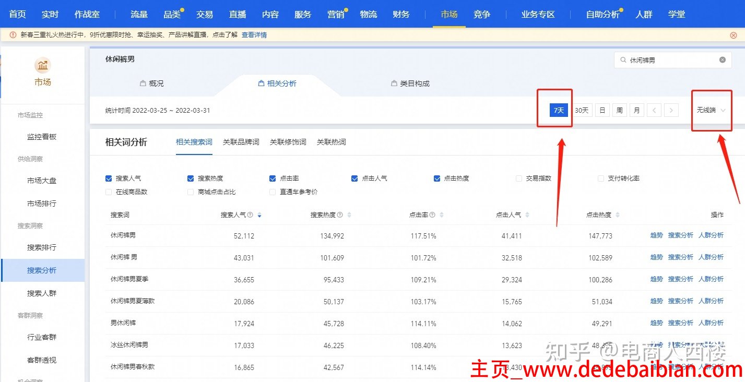
Task: Switch to 类目构成 tab
Action: 410,83
